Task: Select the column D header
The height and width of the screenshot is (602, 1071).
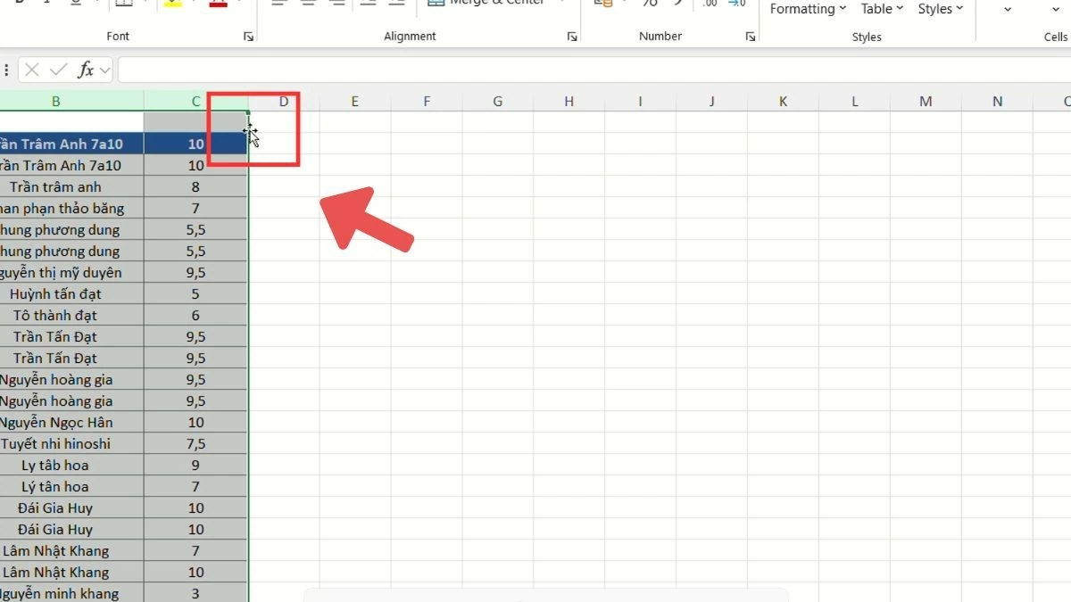Action: tap(283, 101)
